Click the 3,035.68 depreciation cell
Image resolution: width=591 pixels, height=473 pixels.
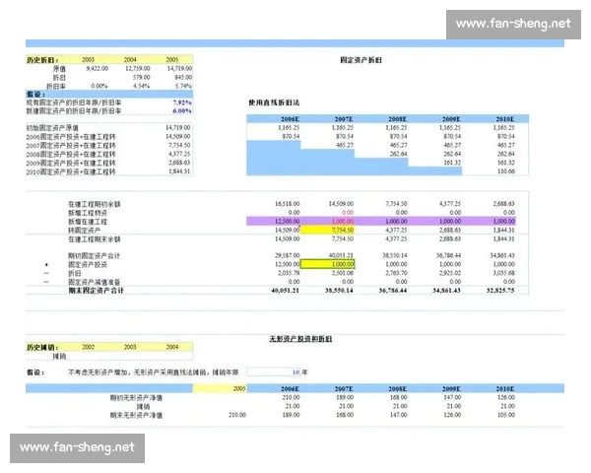coord(504,273)
